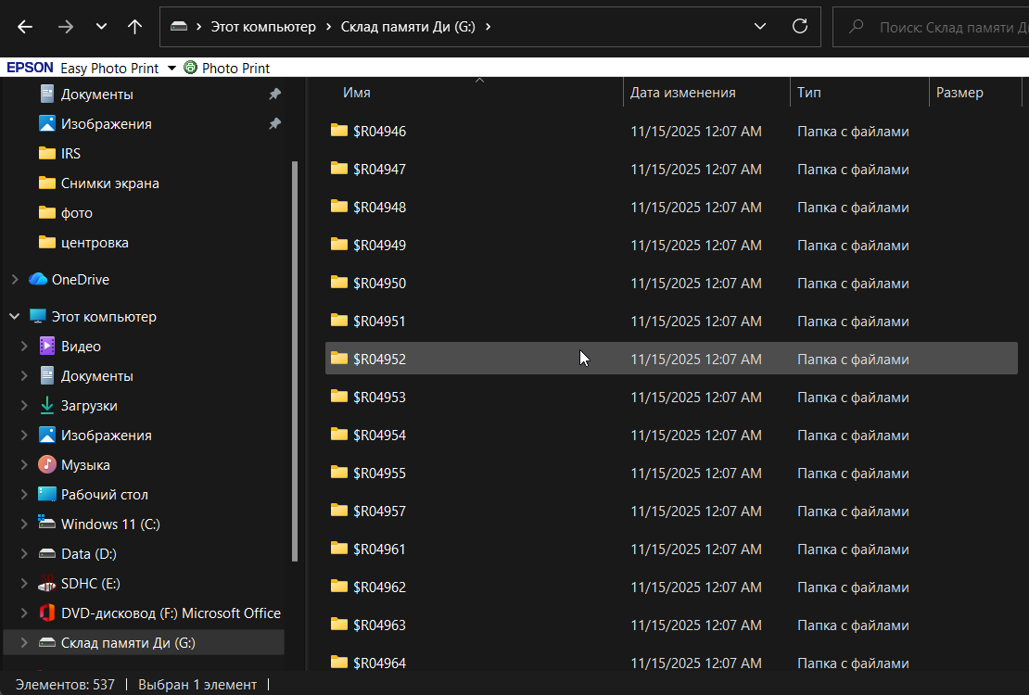Refresh the current folder view
The width and height of the screenshot is (1029, 695).
[x=800, y=26]
